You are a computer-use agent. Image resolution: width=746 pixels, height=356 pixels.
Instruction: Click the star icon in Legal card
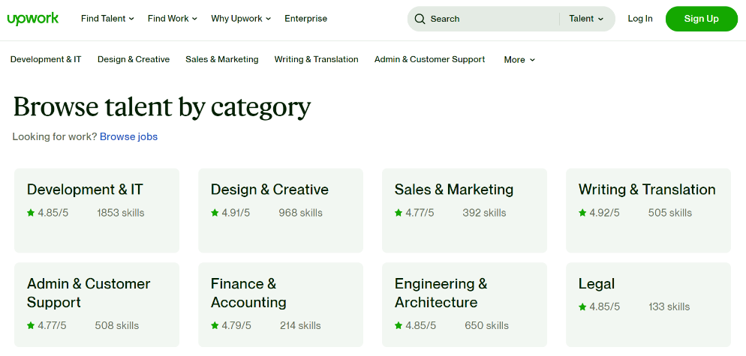[x=582, y=307]
